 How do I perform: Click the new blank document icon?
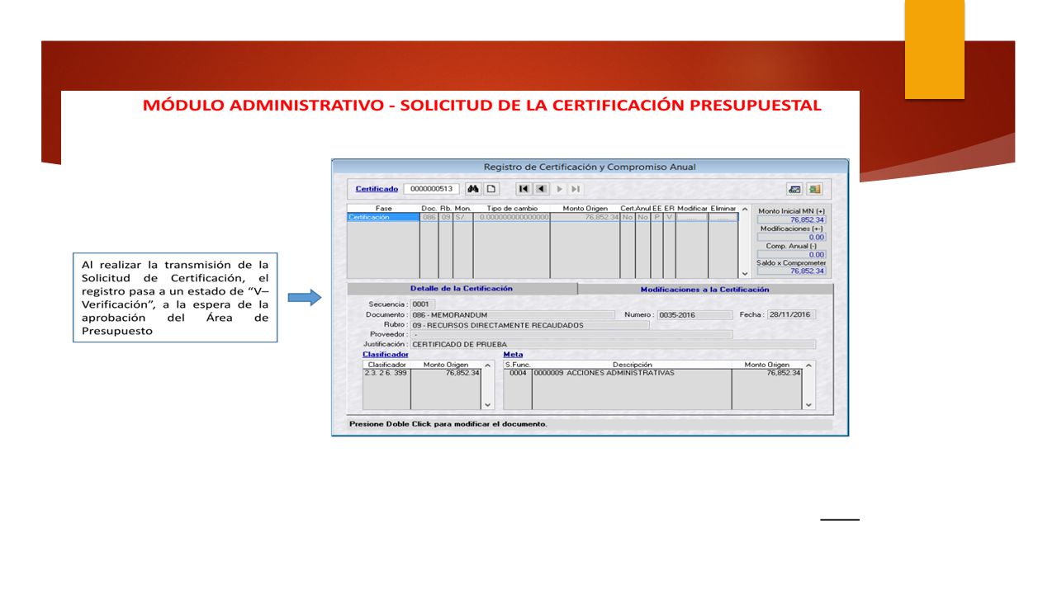point(491,189)
